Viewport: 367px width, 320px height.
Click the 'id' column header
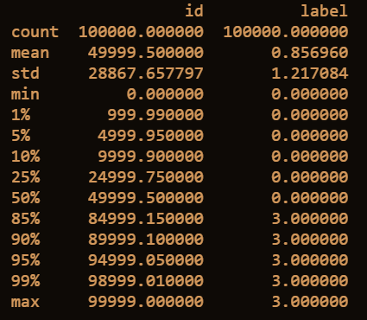click(x=194, y=11)
